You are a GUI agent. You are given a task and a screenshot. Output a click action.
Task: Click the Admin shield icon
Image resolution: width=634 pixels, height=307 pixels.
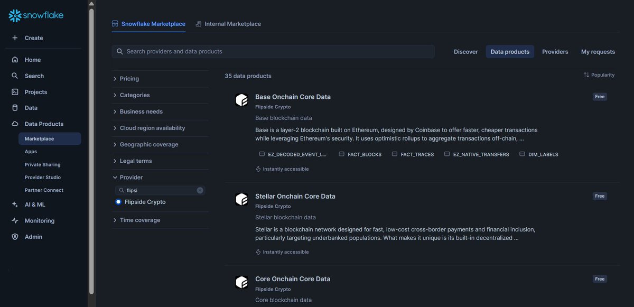pos(15,237)
